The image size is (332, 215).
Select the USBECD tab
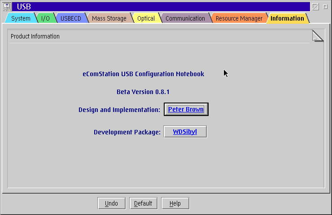pyautogui.click(x=71, y=18)
